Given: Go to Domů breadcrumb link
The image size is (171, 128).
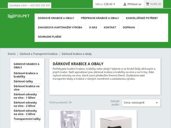Looking at the screenshot, I should tap(12, 54).
